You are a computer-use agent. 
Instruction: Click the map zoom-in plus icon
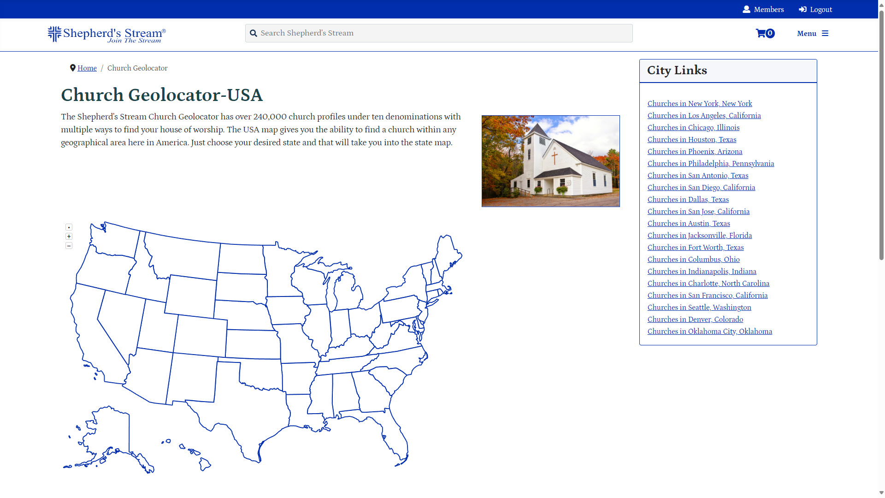(x=69, y=236)
